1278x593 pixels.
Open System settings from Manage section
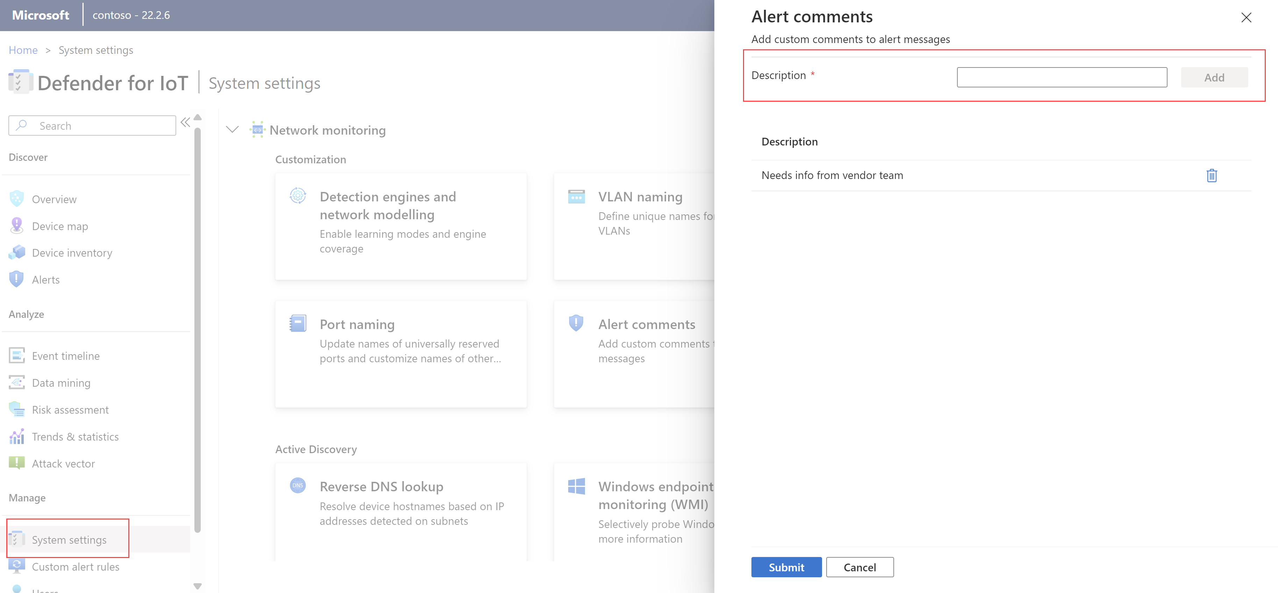tap(69, 539)
